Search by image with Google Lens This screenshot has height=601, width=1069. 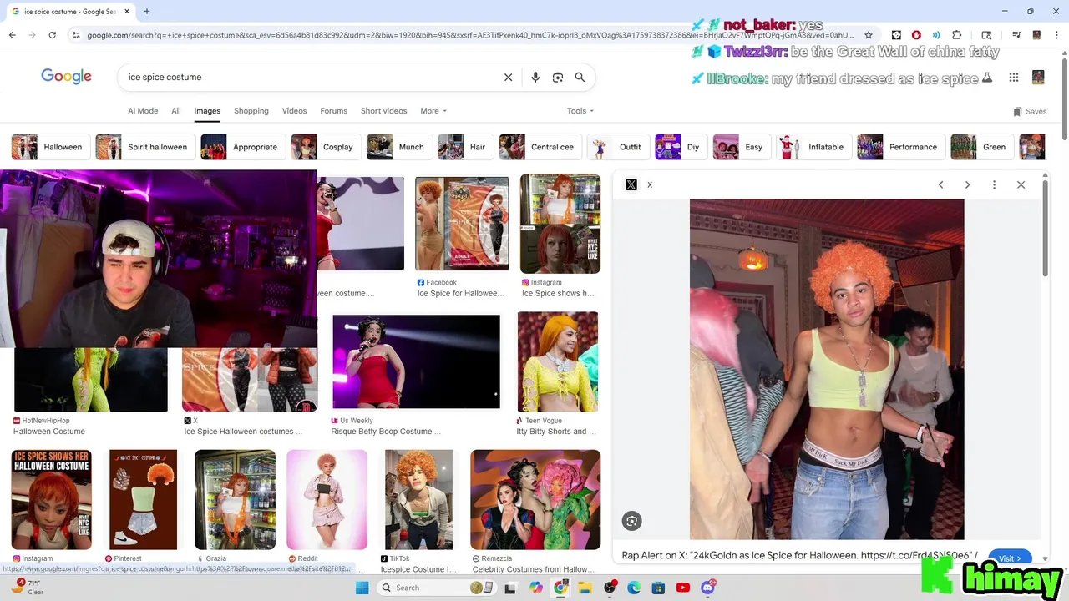coord(558,77)
